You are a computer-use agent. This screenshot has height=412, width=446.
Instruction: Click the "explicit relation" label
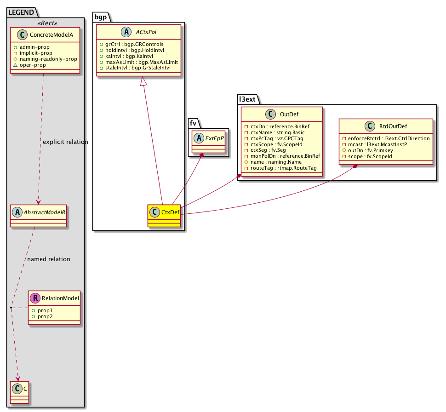[65, 142]
